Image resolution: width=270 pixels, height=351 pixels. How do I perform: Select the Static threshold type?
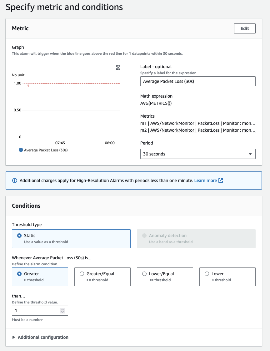click(20, 236)
